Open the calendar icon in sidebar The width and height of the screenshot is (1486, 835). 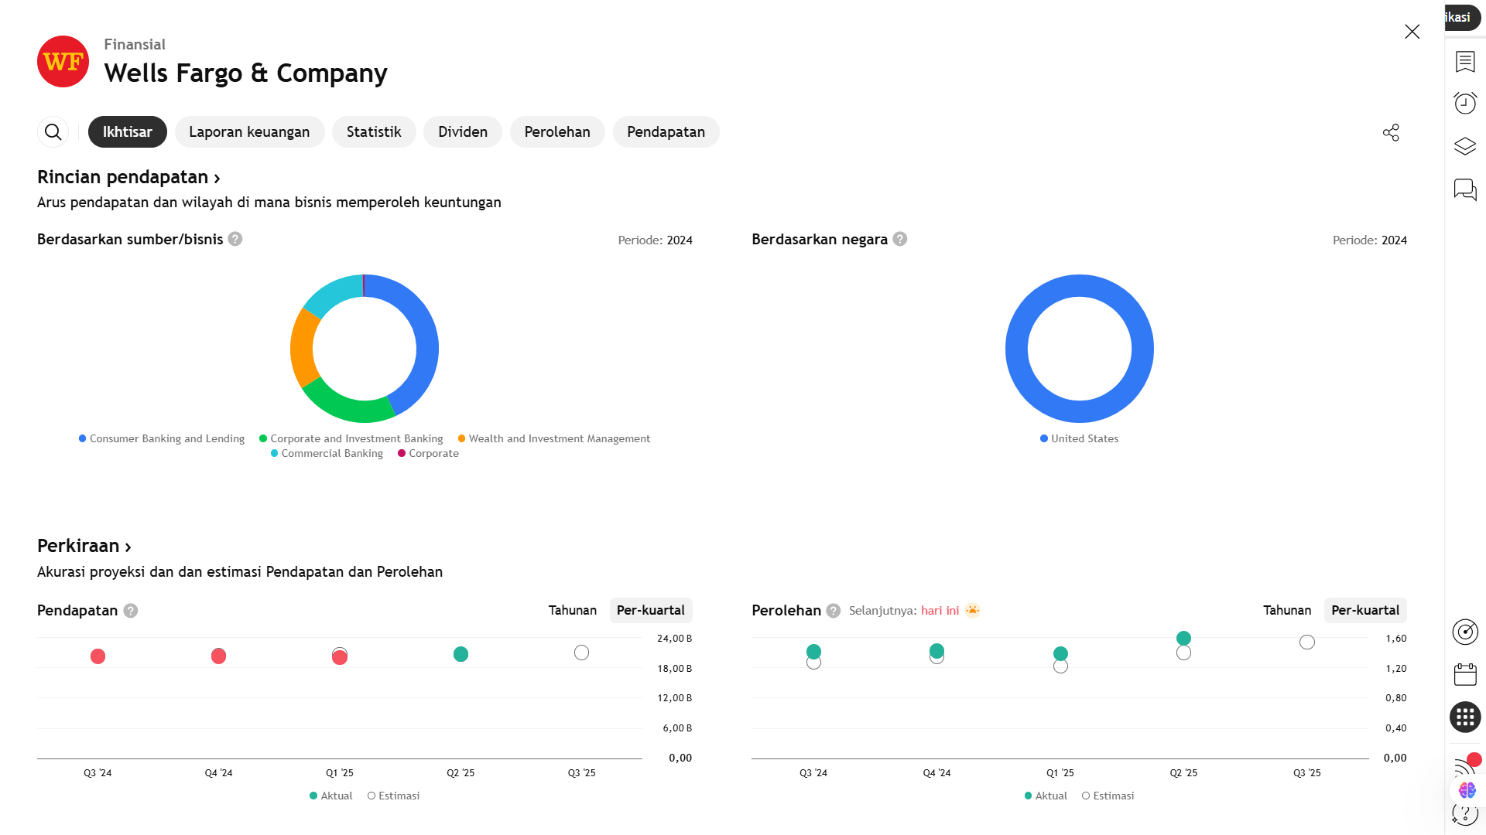pyautogui.click(x=1464, y=674)
